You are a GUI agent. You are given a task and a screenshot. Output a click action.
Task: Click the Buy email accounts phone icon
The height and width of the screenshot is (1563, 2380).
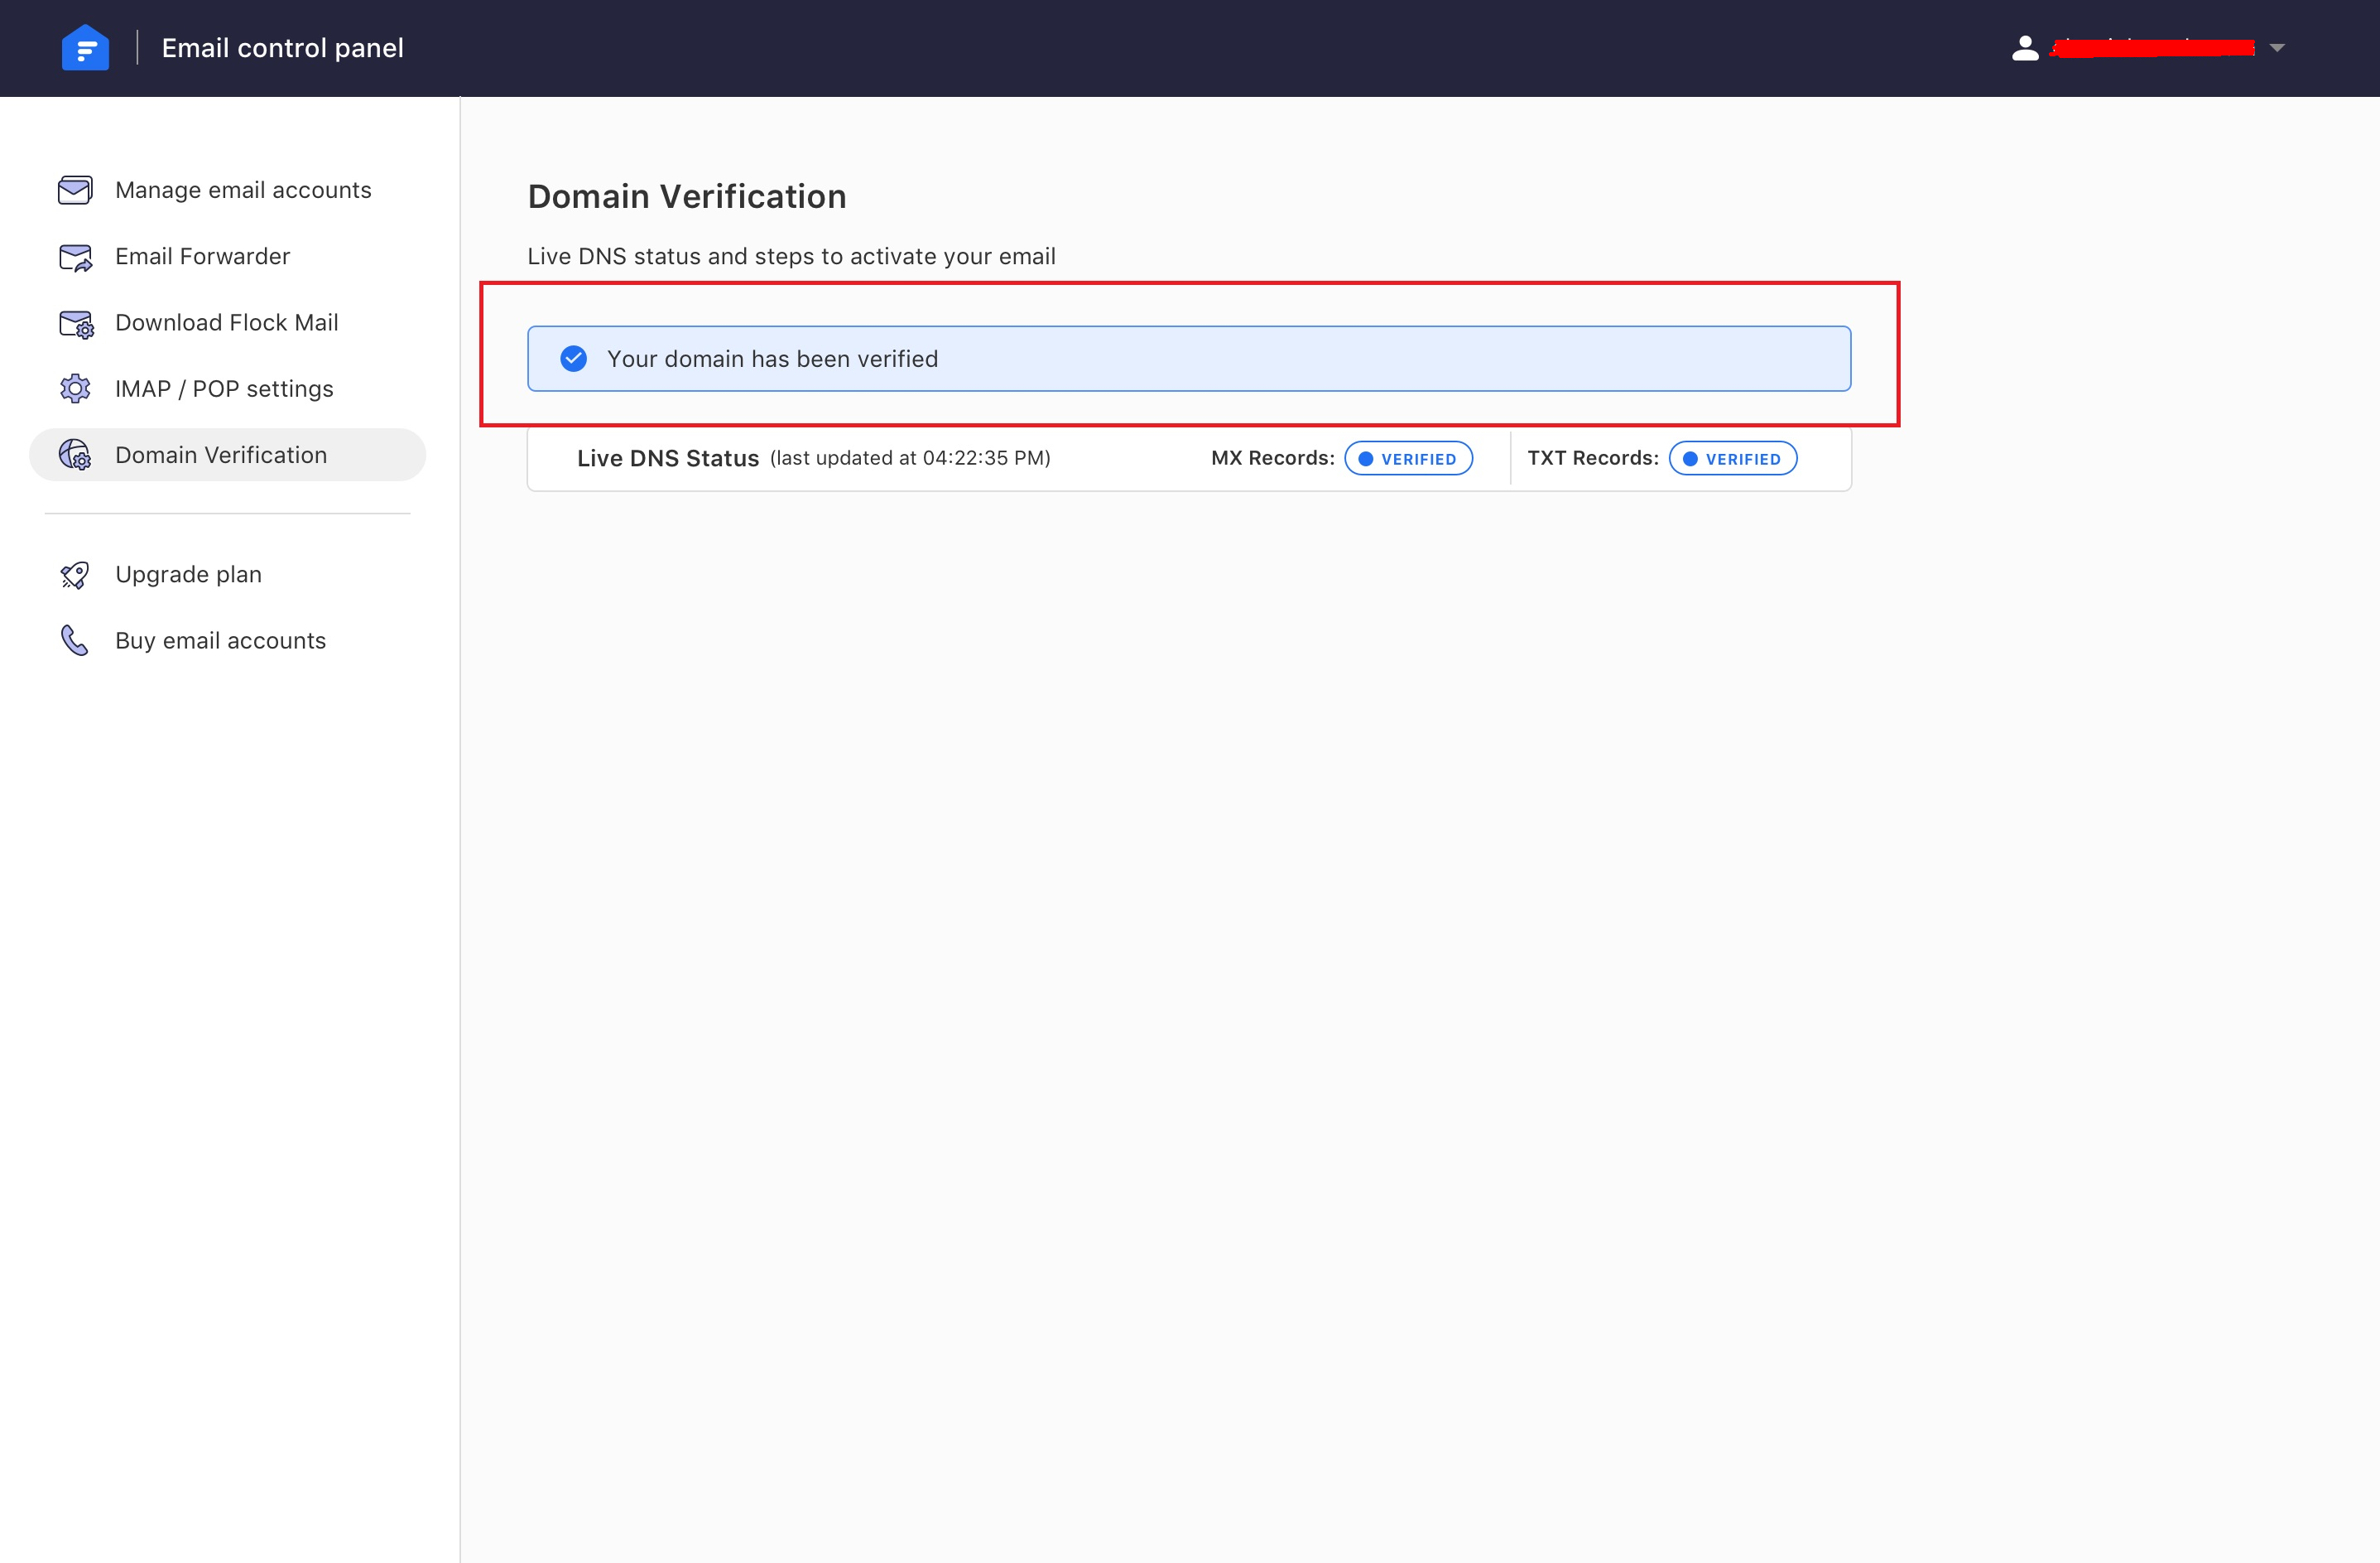[75, 640]
